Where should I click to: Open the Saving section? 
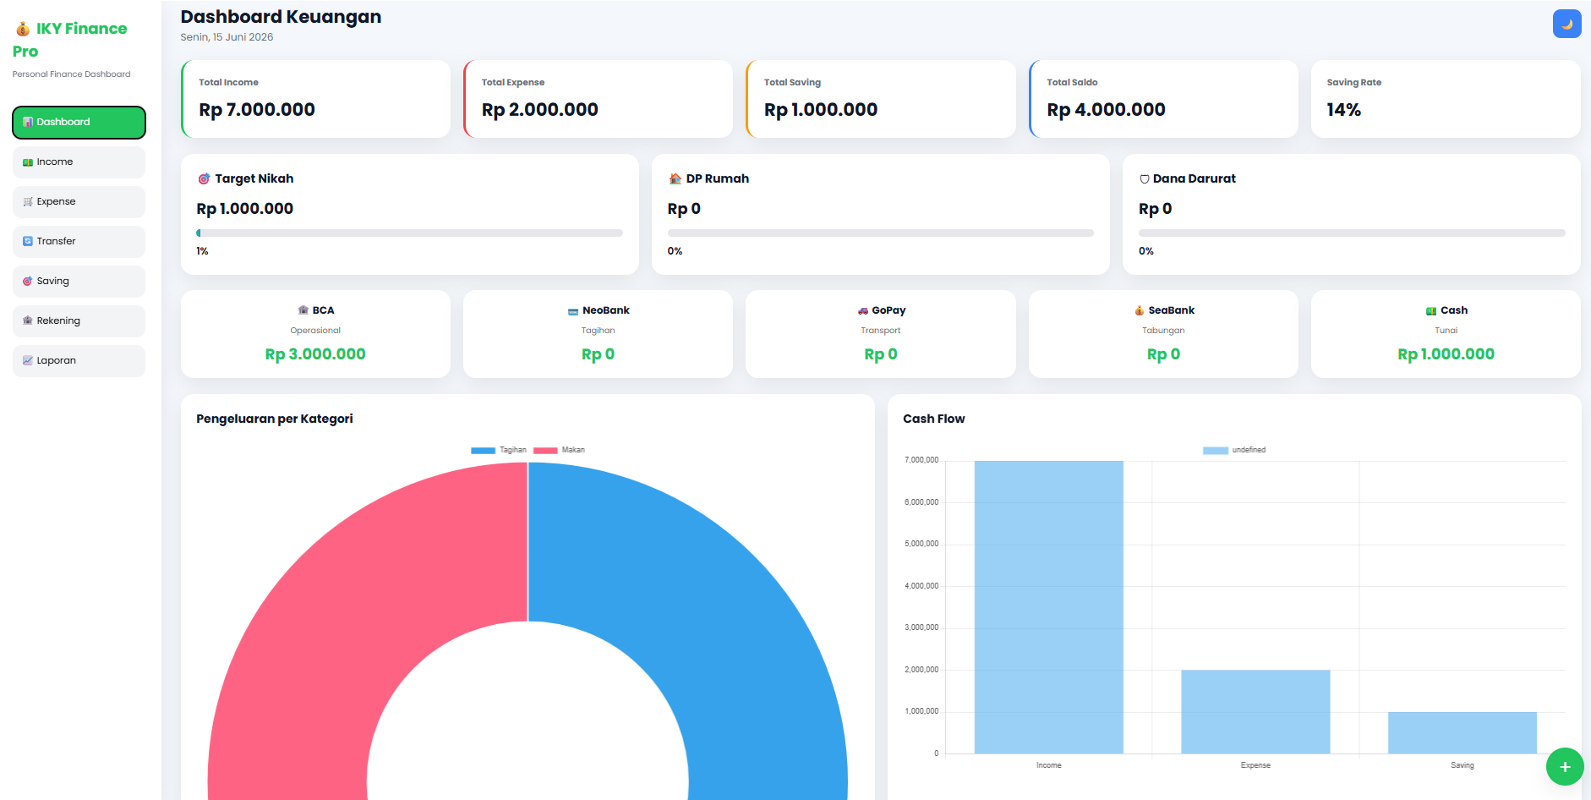[79, 281]
